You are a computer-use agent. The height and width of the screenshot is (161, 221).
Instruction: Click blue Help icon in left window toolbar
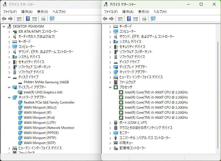point(28,19)
